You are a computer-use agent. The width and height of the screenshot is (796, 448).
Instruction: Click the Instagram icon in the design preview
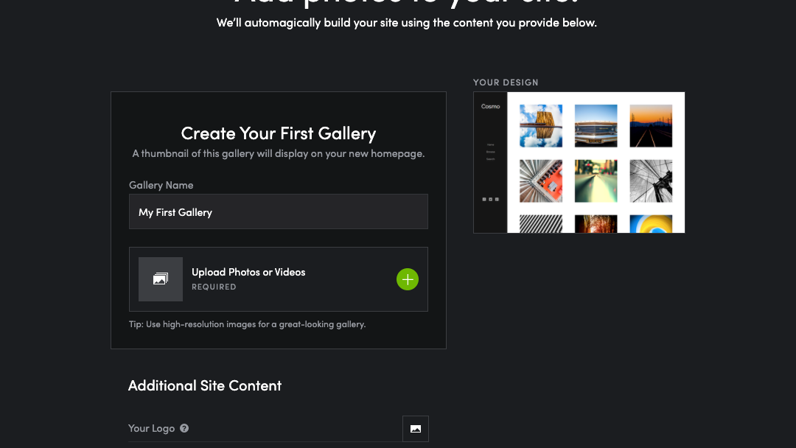pyautogui.click(x=497, y=199)
